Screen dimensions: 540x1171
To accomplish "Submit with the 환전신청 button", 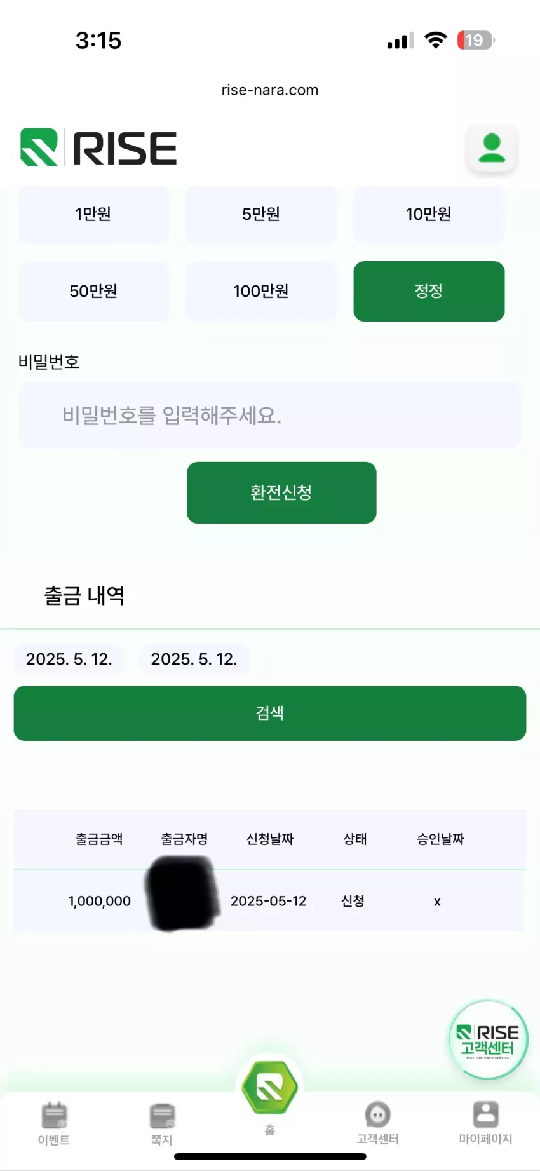I will [x=281, y=492].
